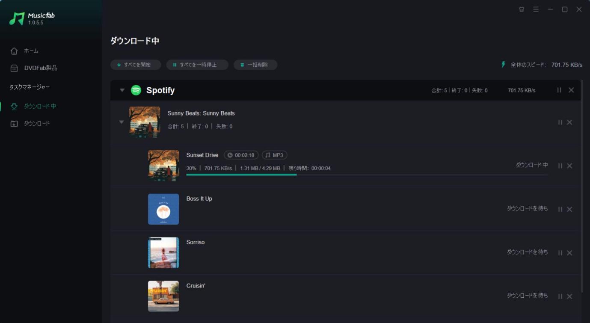Pause the Cruisin' task
Viewport: 590px width, 323px height.
(560, 296)
